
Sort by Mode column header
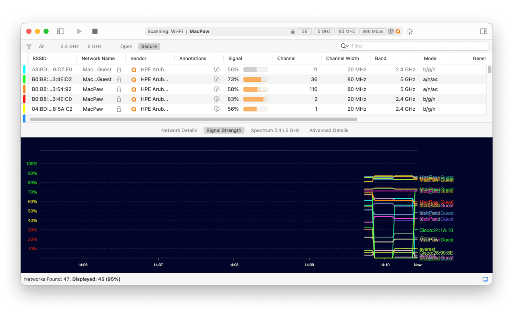tap(430, 58)
